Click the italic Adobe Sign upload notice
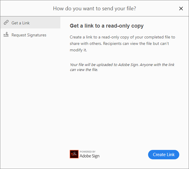Image resolution: width=189 pixels, height=169 pixels. point(122,67)
